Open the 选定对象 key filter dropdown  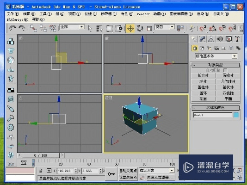click(172, 171)
